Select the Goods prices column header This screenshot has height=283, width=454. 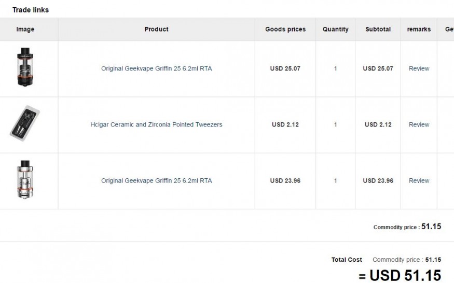[x=285, y=30]
